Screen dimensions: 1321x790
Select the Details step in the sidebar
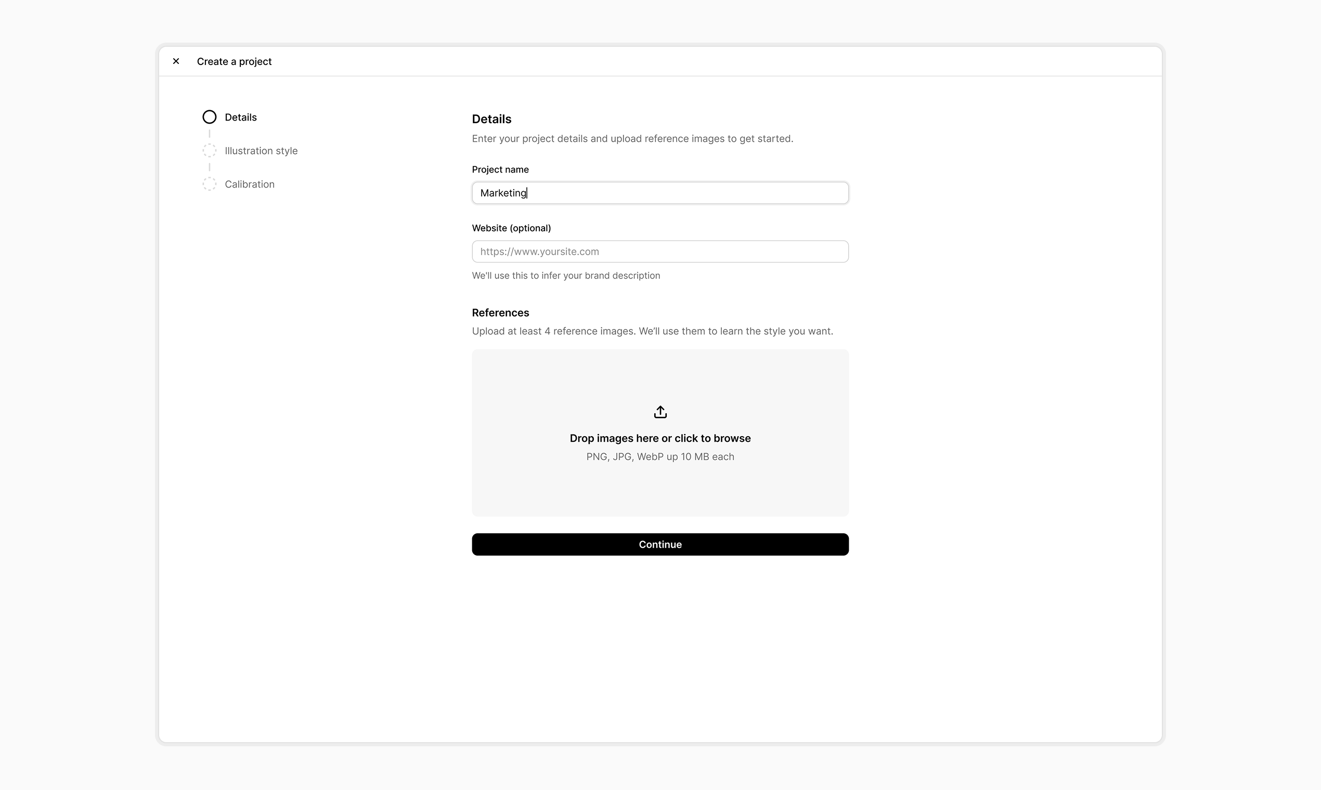[x=240, y=116]
